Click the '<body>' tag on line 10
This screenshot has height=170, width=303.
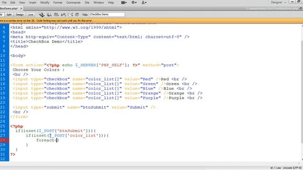click(18, 56)
